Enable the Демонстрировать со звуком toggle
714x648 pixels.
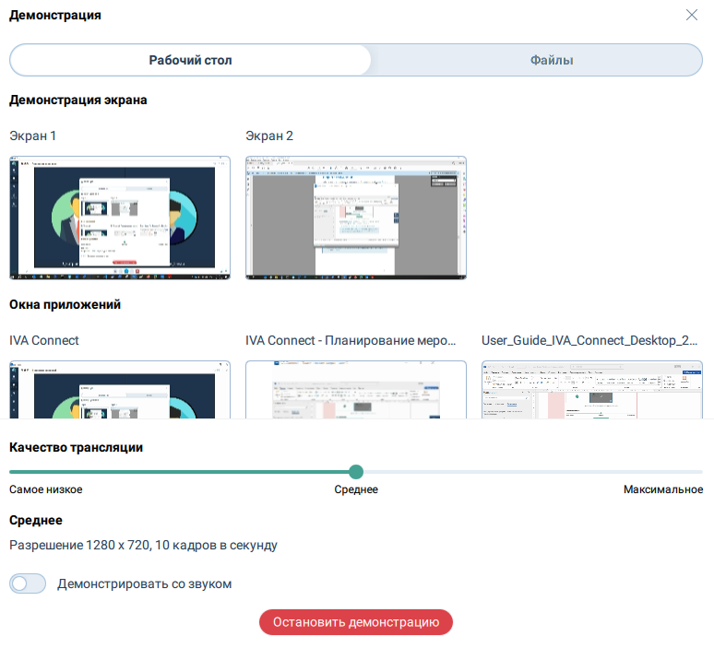[28, 583]
